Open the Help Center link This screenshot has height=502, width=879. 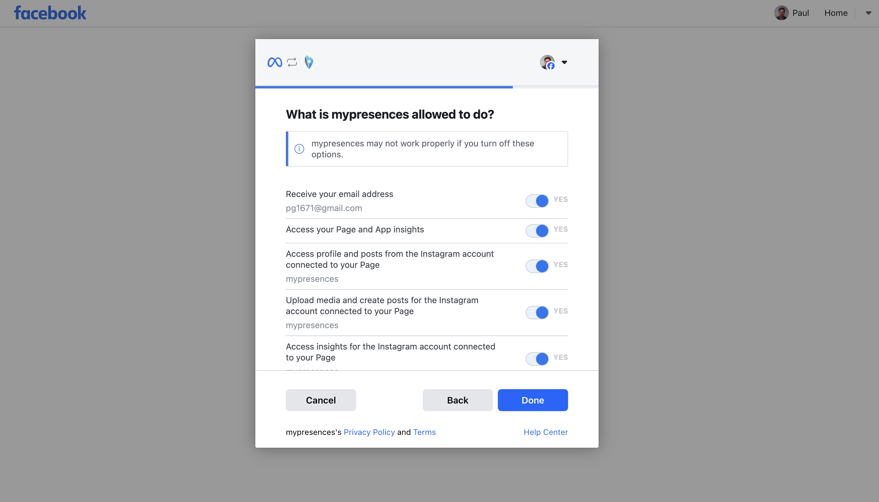coord(545,432)
